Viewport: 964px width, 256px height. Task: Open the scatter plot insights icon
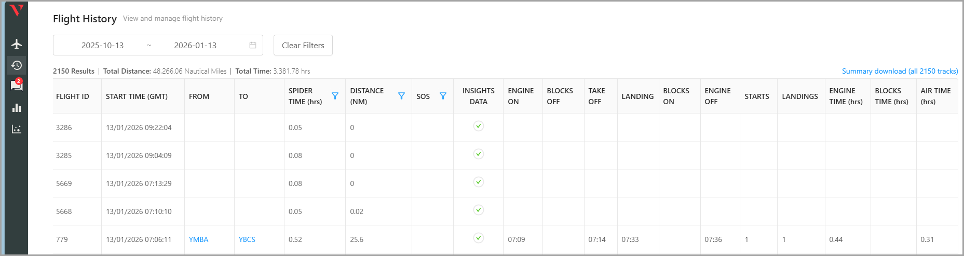(17, 129)
